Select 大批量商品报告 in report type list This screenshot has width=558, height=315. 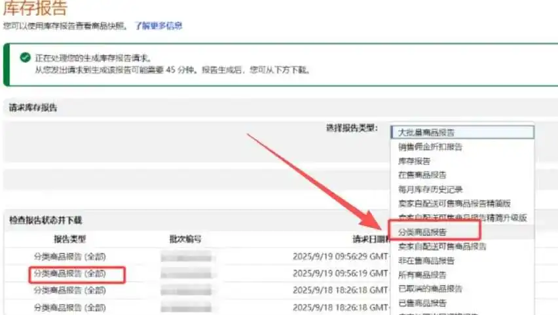462,132
